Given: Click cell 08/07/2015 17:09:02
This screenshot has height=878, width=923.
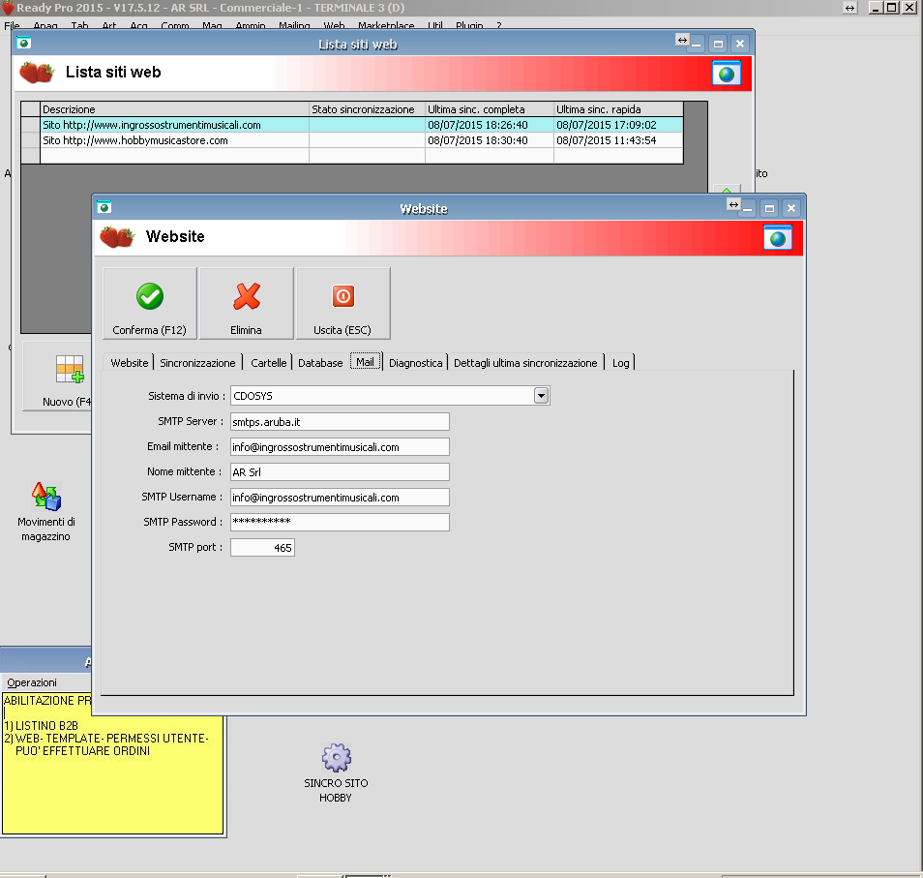Looking at the screenshot, I should 618,125.
